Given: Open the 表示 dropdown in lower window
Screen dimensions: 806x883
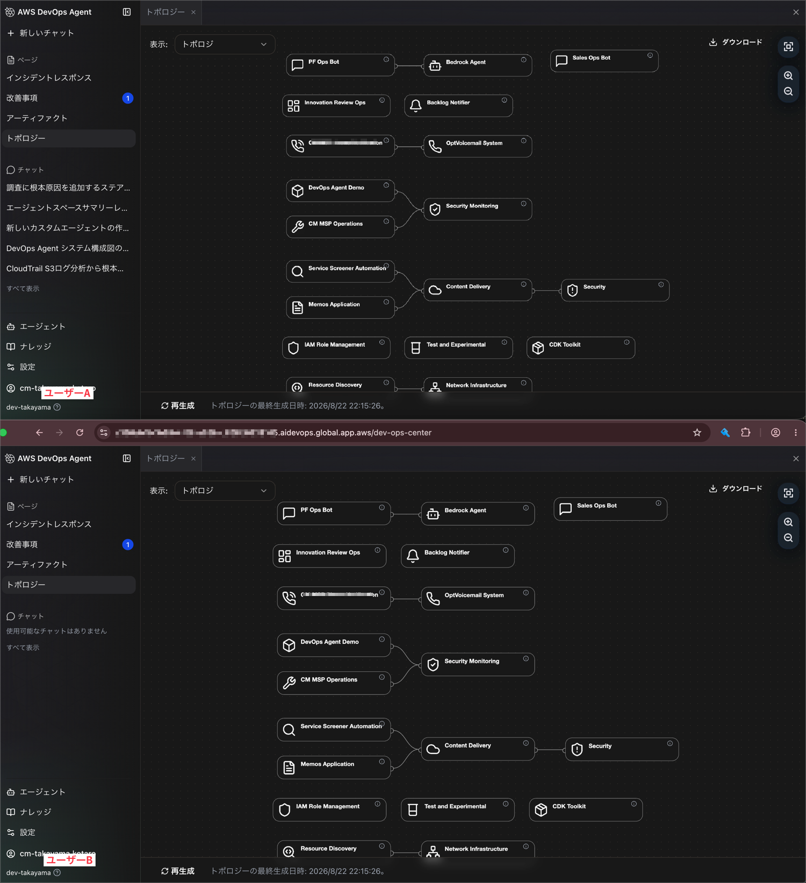Looking at the screenshot, I should 225,491.
